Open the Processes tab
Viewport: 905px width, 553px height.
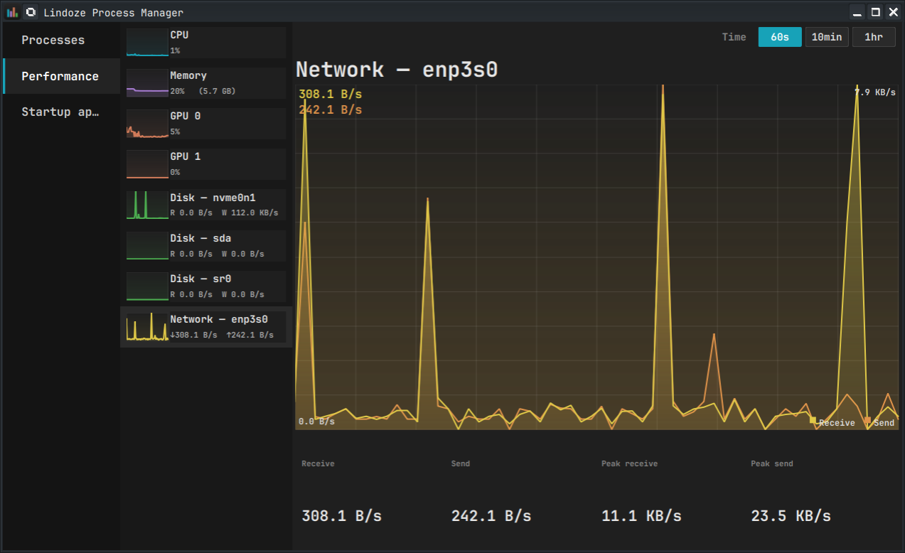[x=62, y=40]
